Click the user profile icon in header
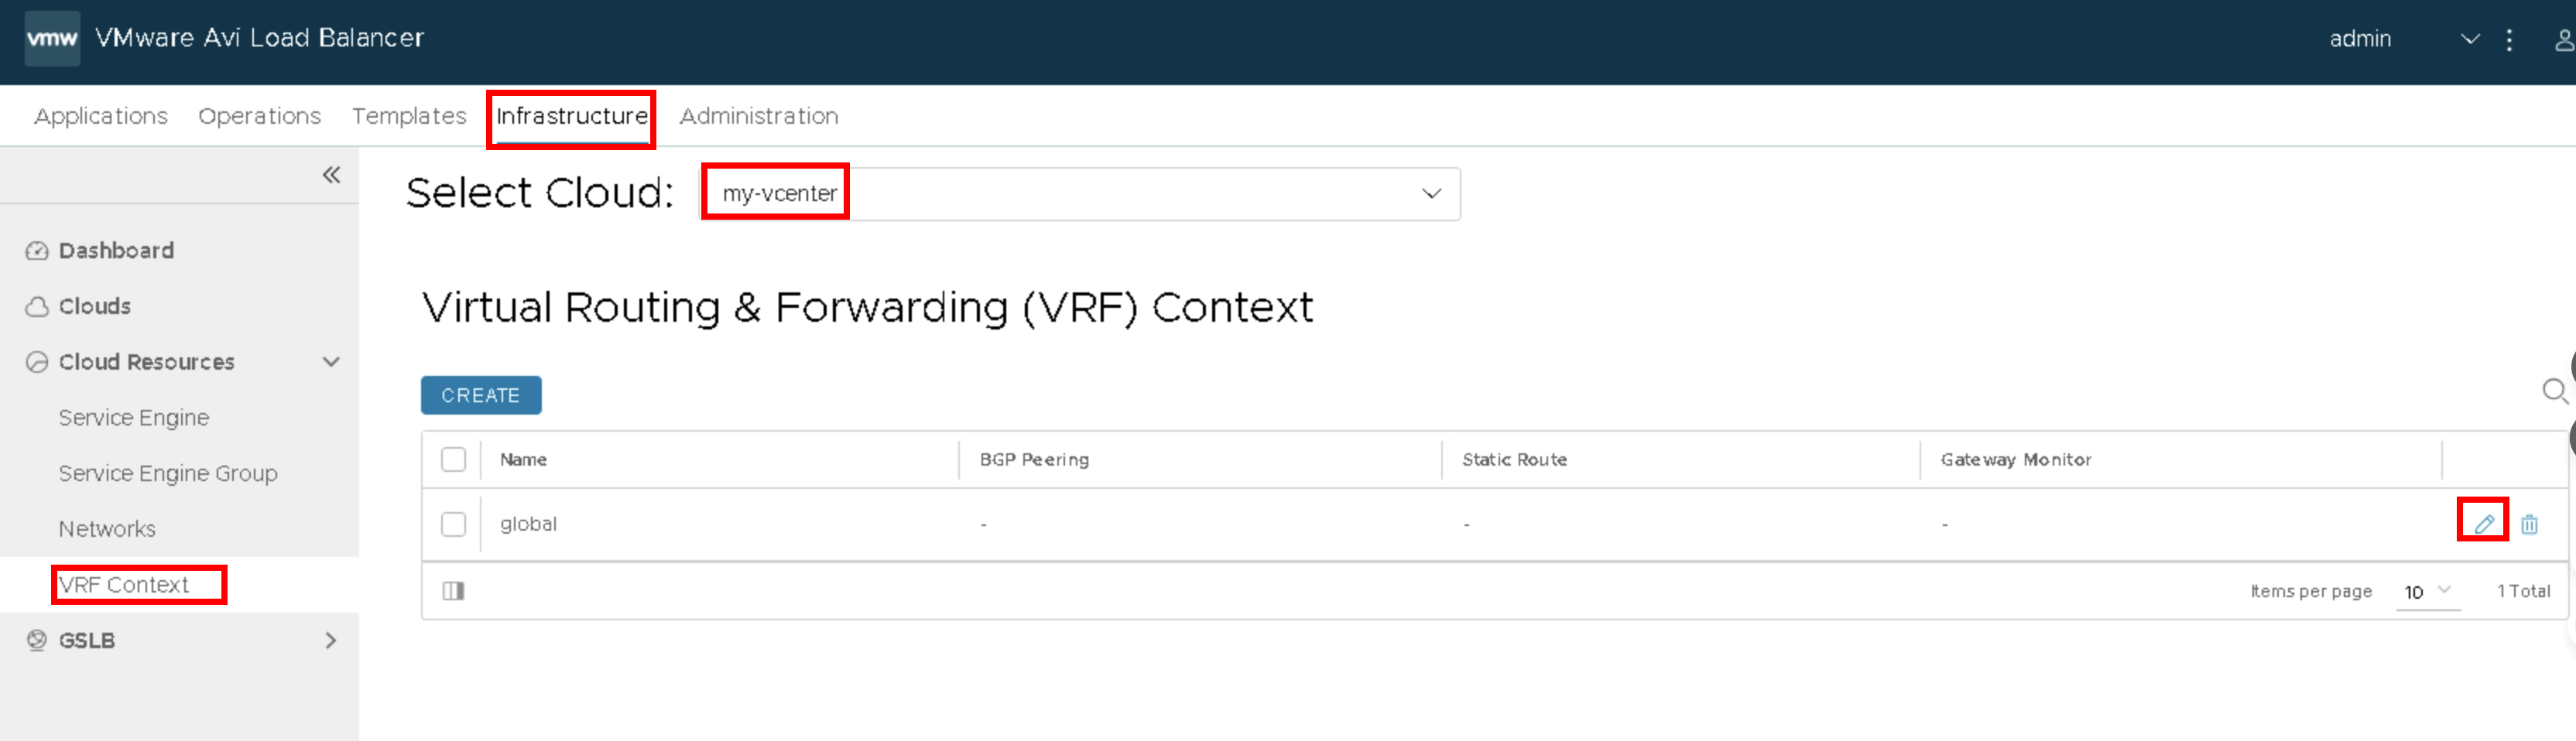This screenshot has width=2576, height=741. [2564, 39]
